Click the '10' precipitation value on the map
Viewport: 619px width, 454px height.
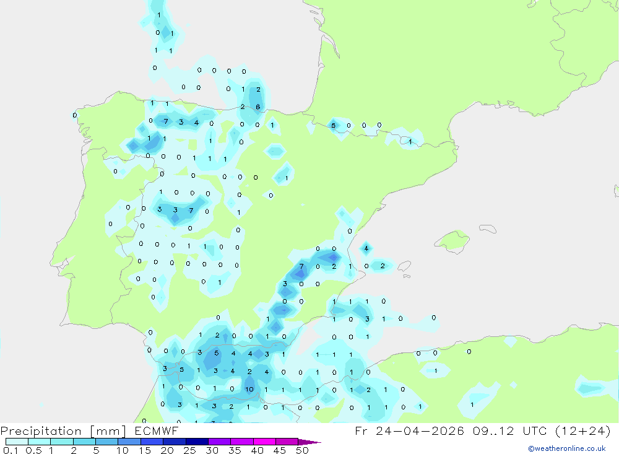[x=249, y=389]
